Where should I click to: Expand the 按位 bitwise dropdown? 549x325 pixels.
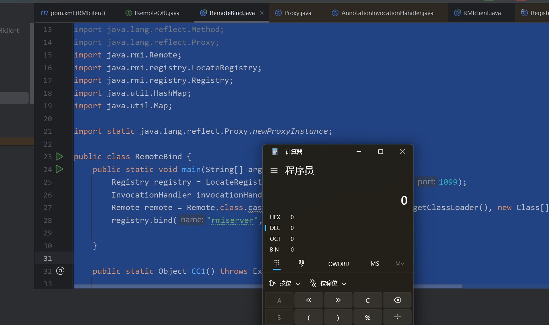(285, 283)
